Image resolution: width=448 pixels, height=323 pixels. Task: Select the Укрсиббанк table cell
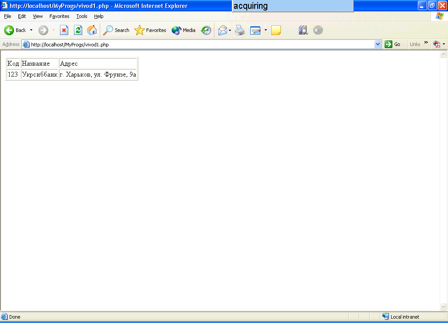click(x=40, y=74)
